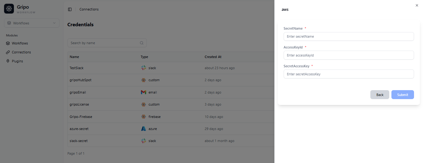Toggle the sidebar panel icon

pyautogui.click(x=70, y=9)
